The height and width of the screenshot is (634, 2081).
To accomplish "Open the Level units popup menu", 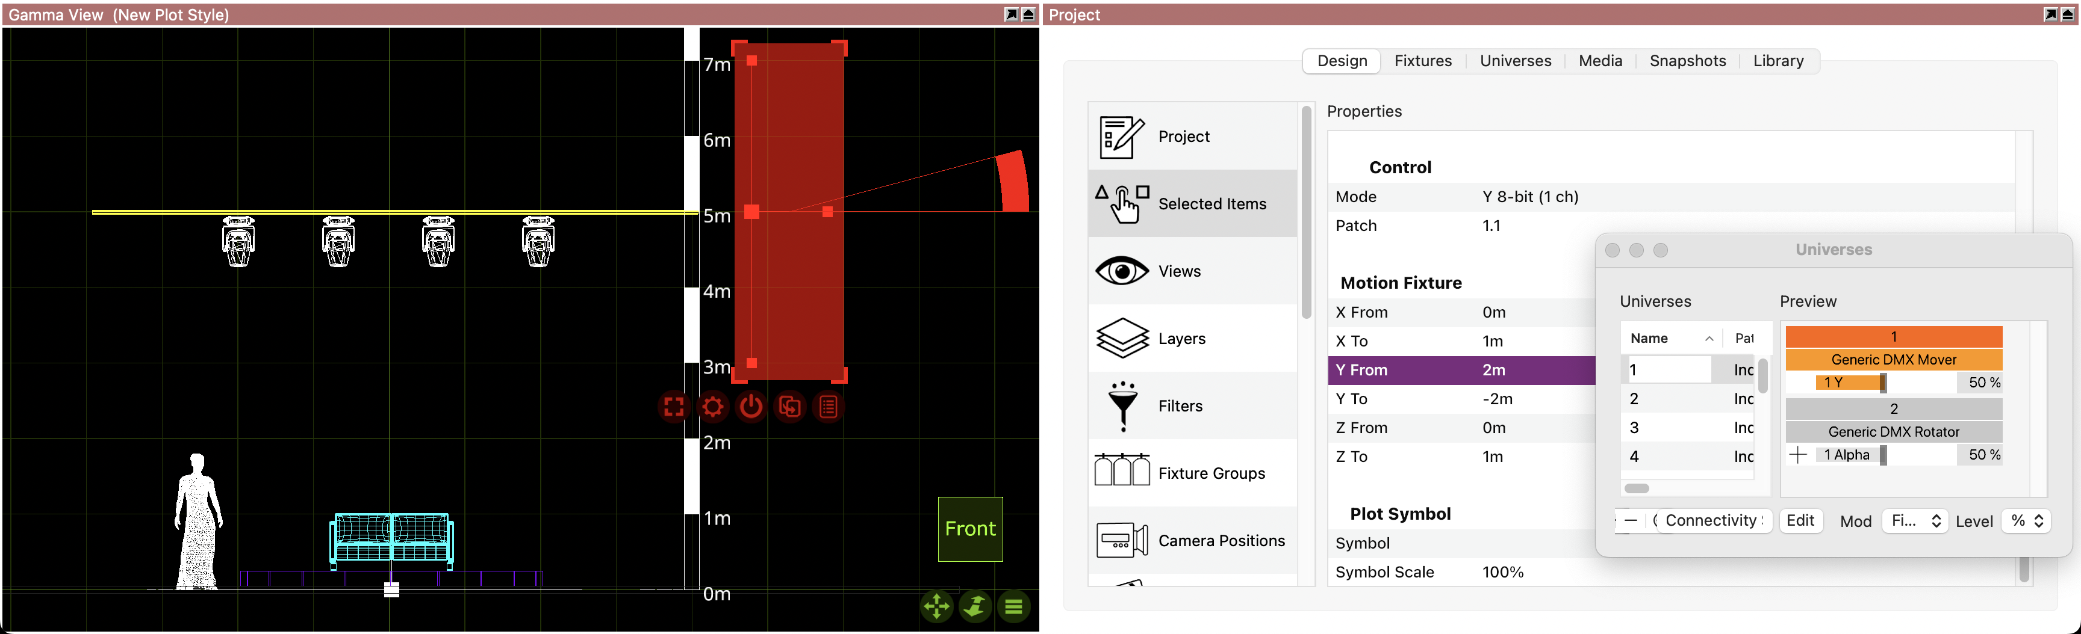I will pos(2026,521).
